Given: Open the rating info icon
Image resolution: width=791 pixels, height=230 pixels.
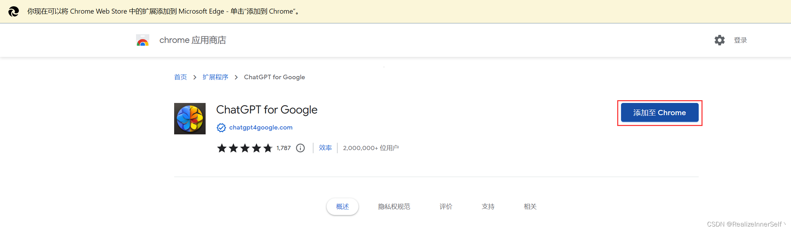Looking at the screenshot, I should coord(300,148).
